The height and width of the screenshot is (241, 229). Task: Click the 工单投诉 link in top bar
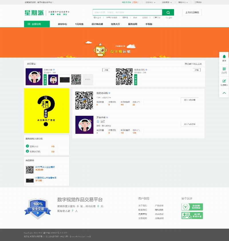pyautogui.click(x=198, y=2)
